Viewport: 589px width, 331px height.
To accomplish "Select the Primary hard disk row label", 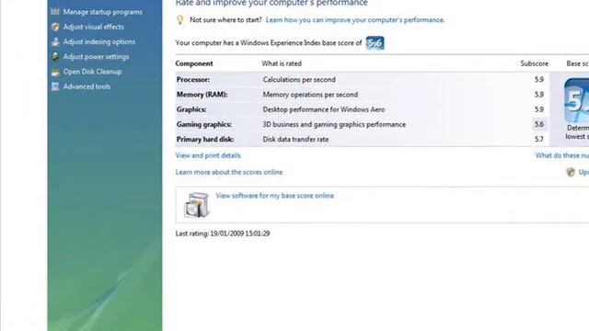I will tap(205, 139).
